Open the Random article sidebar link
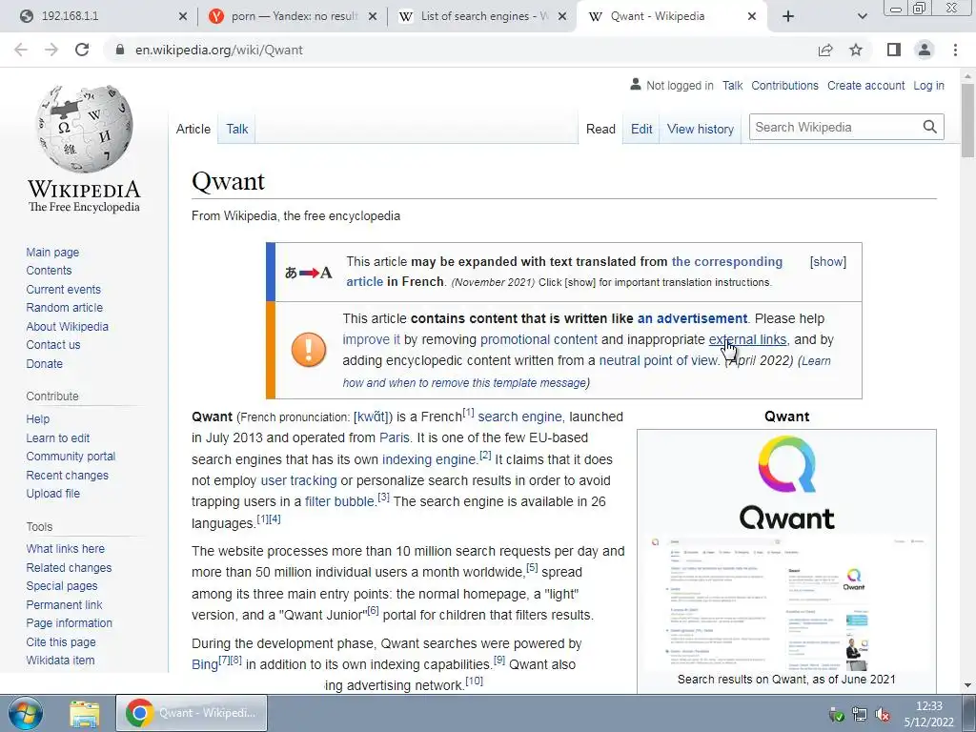976x732 pixels. (x=64, y=308)
